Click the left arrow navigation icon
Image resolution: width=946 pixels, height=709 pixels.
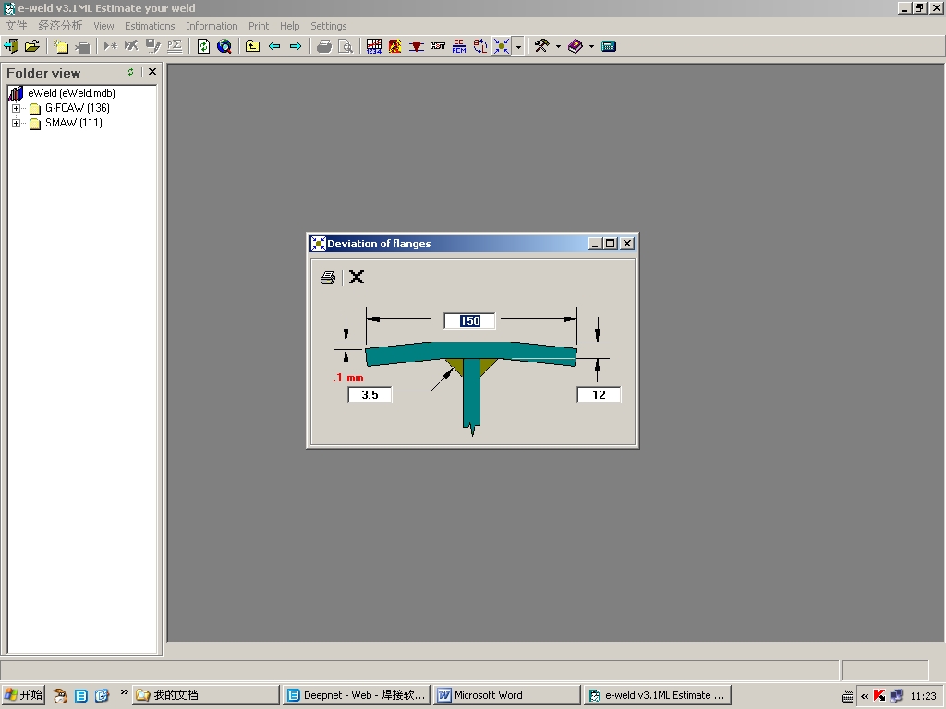(274, 46)
